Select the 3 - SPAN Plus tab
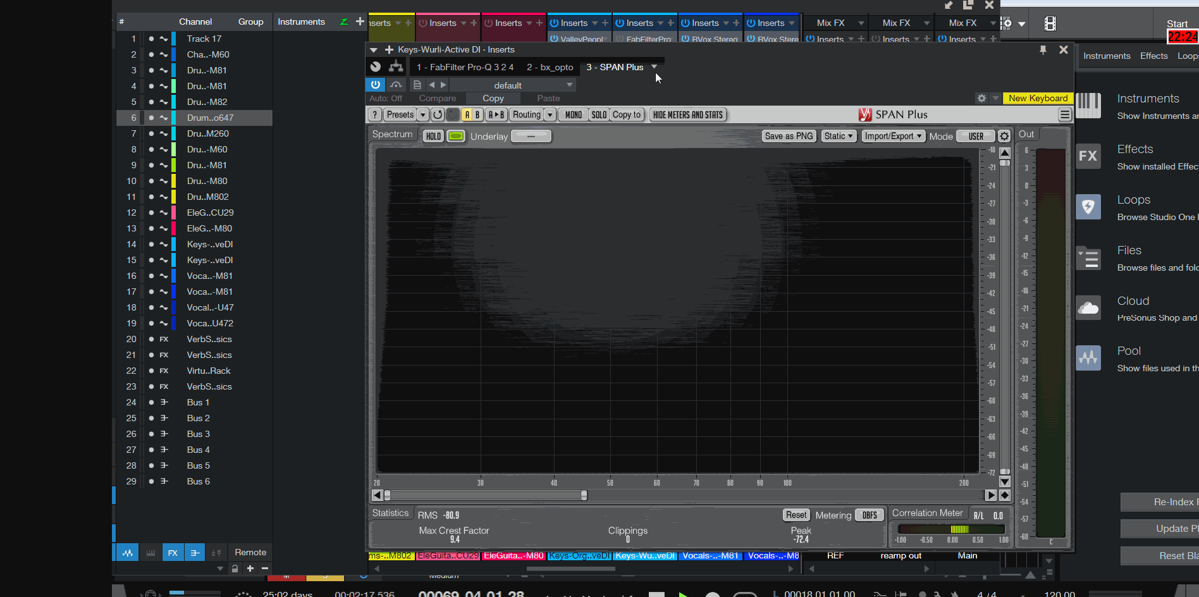This screenshot has height=597, width=1199. pos(615,67)
